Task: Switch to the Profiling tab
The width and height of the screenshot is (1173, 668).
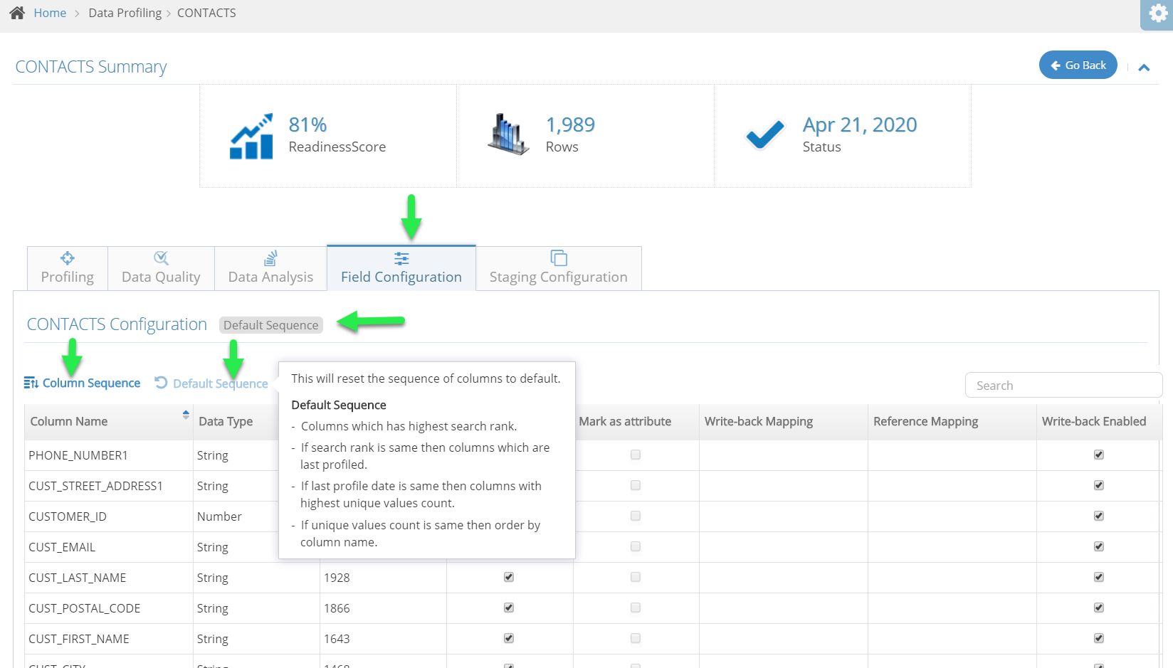Action: 68,268
